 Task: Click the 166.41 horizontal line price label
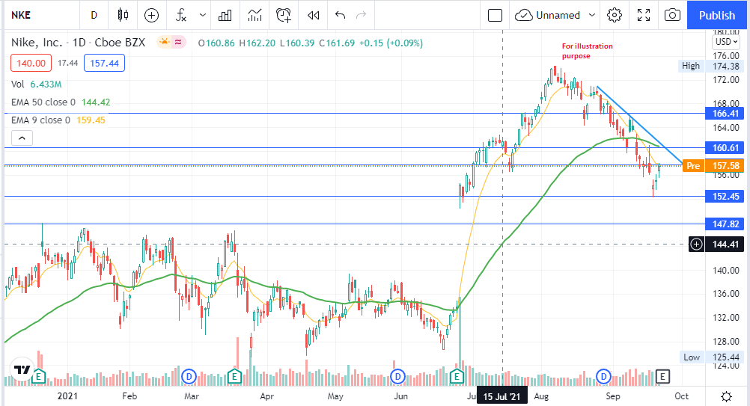tap(725, 114)
